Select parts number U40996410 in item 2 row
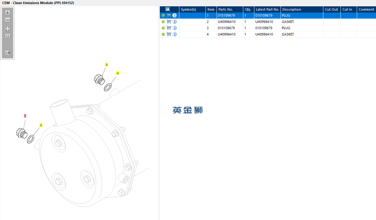The height and width of the screenshot is (220, 376). [227, 22]
